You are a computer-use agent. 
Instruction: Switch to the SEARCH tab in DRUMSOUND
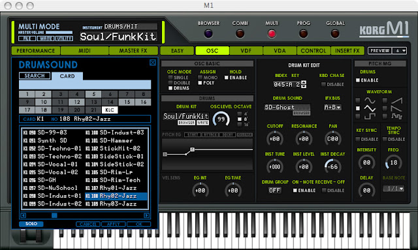click(35, 76)
